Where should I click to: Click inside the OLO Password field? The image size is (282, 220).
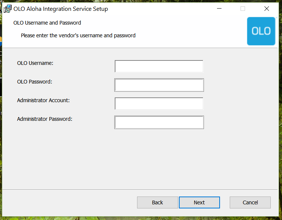click(x=159, y=85)
